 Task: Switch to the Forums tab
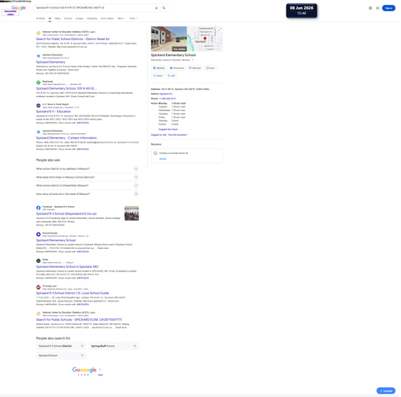(x=68, y=18)
